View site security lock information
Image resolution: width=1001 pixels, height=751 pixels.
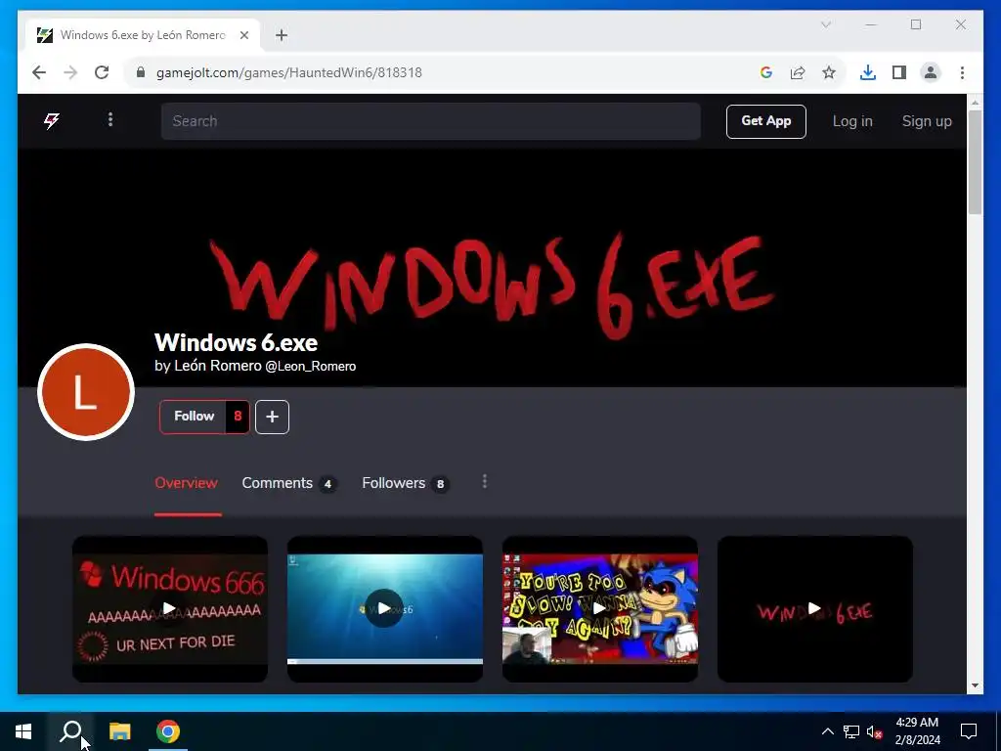141,72
